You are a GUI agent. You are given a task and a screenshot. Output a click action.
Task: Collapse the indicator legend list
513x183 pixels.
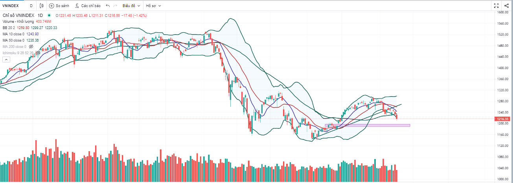point(6,59)
